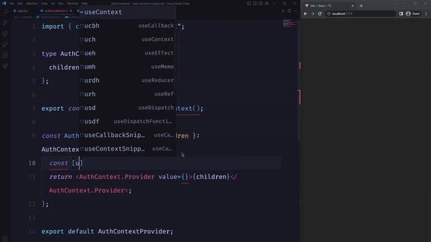Choose the ueh useEffect snippet suggestion
Screen dimensions: 431x242
[127, 53]
